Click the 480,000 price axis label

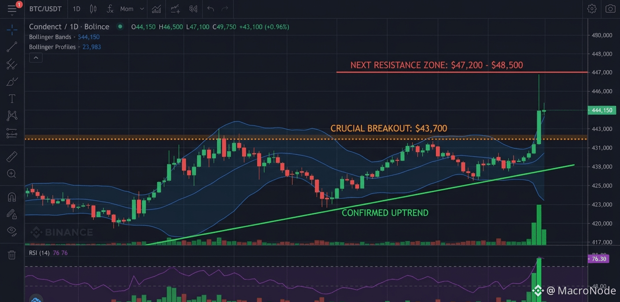coord(602,35)
